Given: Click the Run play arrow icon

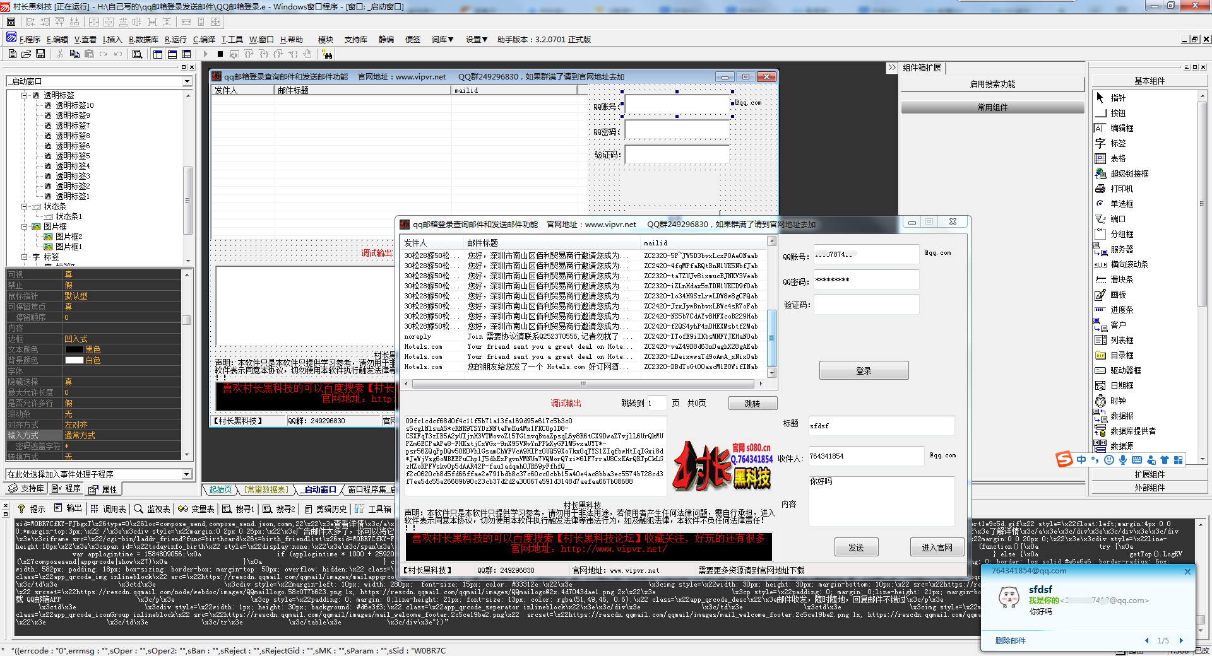Looking at the screenshot, I should (205, 54).
